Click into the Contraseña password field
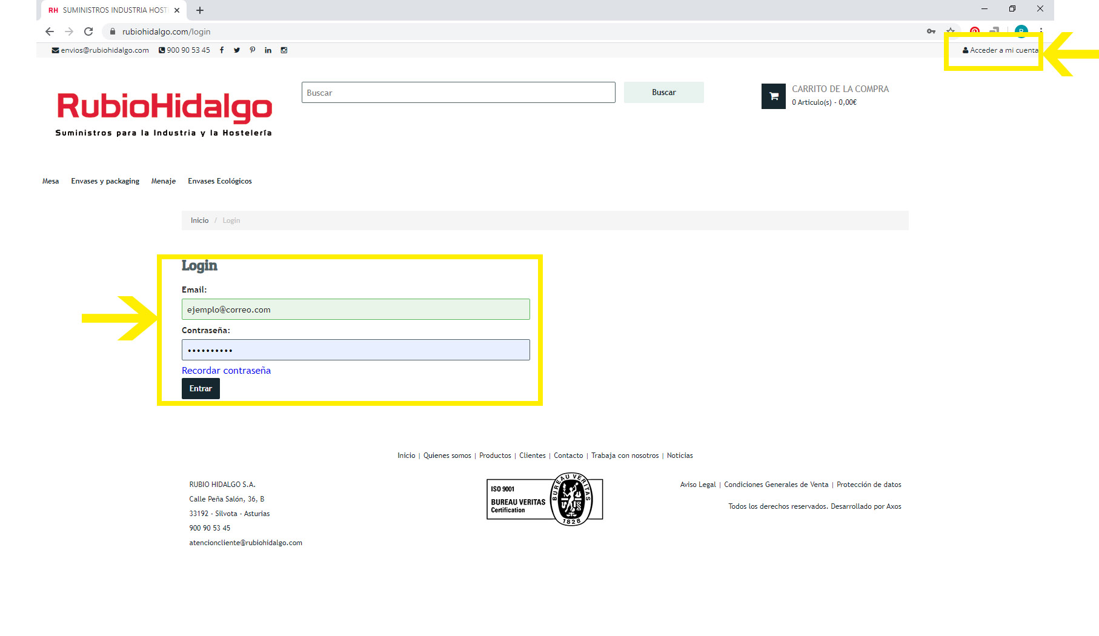Image resolution: width=1099 pixels, height=636 pixels. tap(356, 350)
